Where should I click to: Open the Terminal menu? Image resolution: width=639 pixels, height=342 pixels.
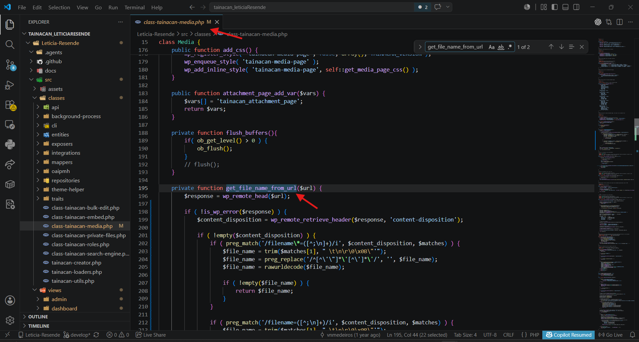click(x=134, y=7)
